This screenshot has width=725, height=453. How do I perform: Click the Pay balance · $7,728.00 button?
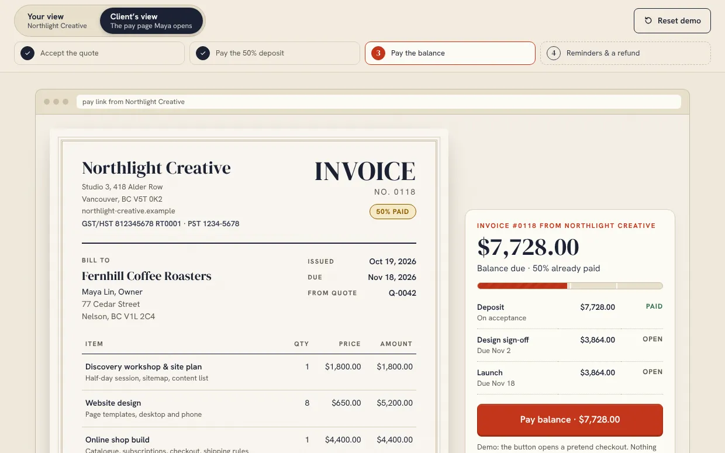[x=570, y=420]
